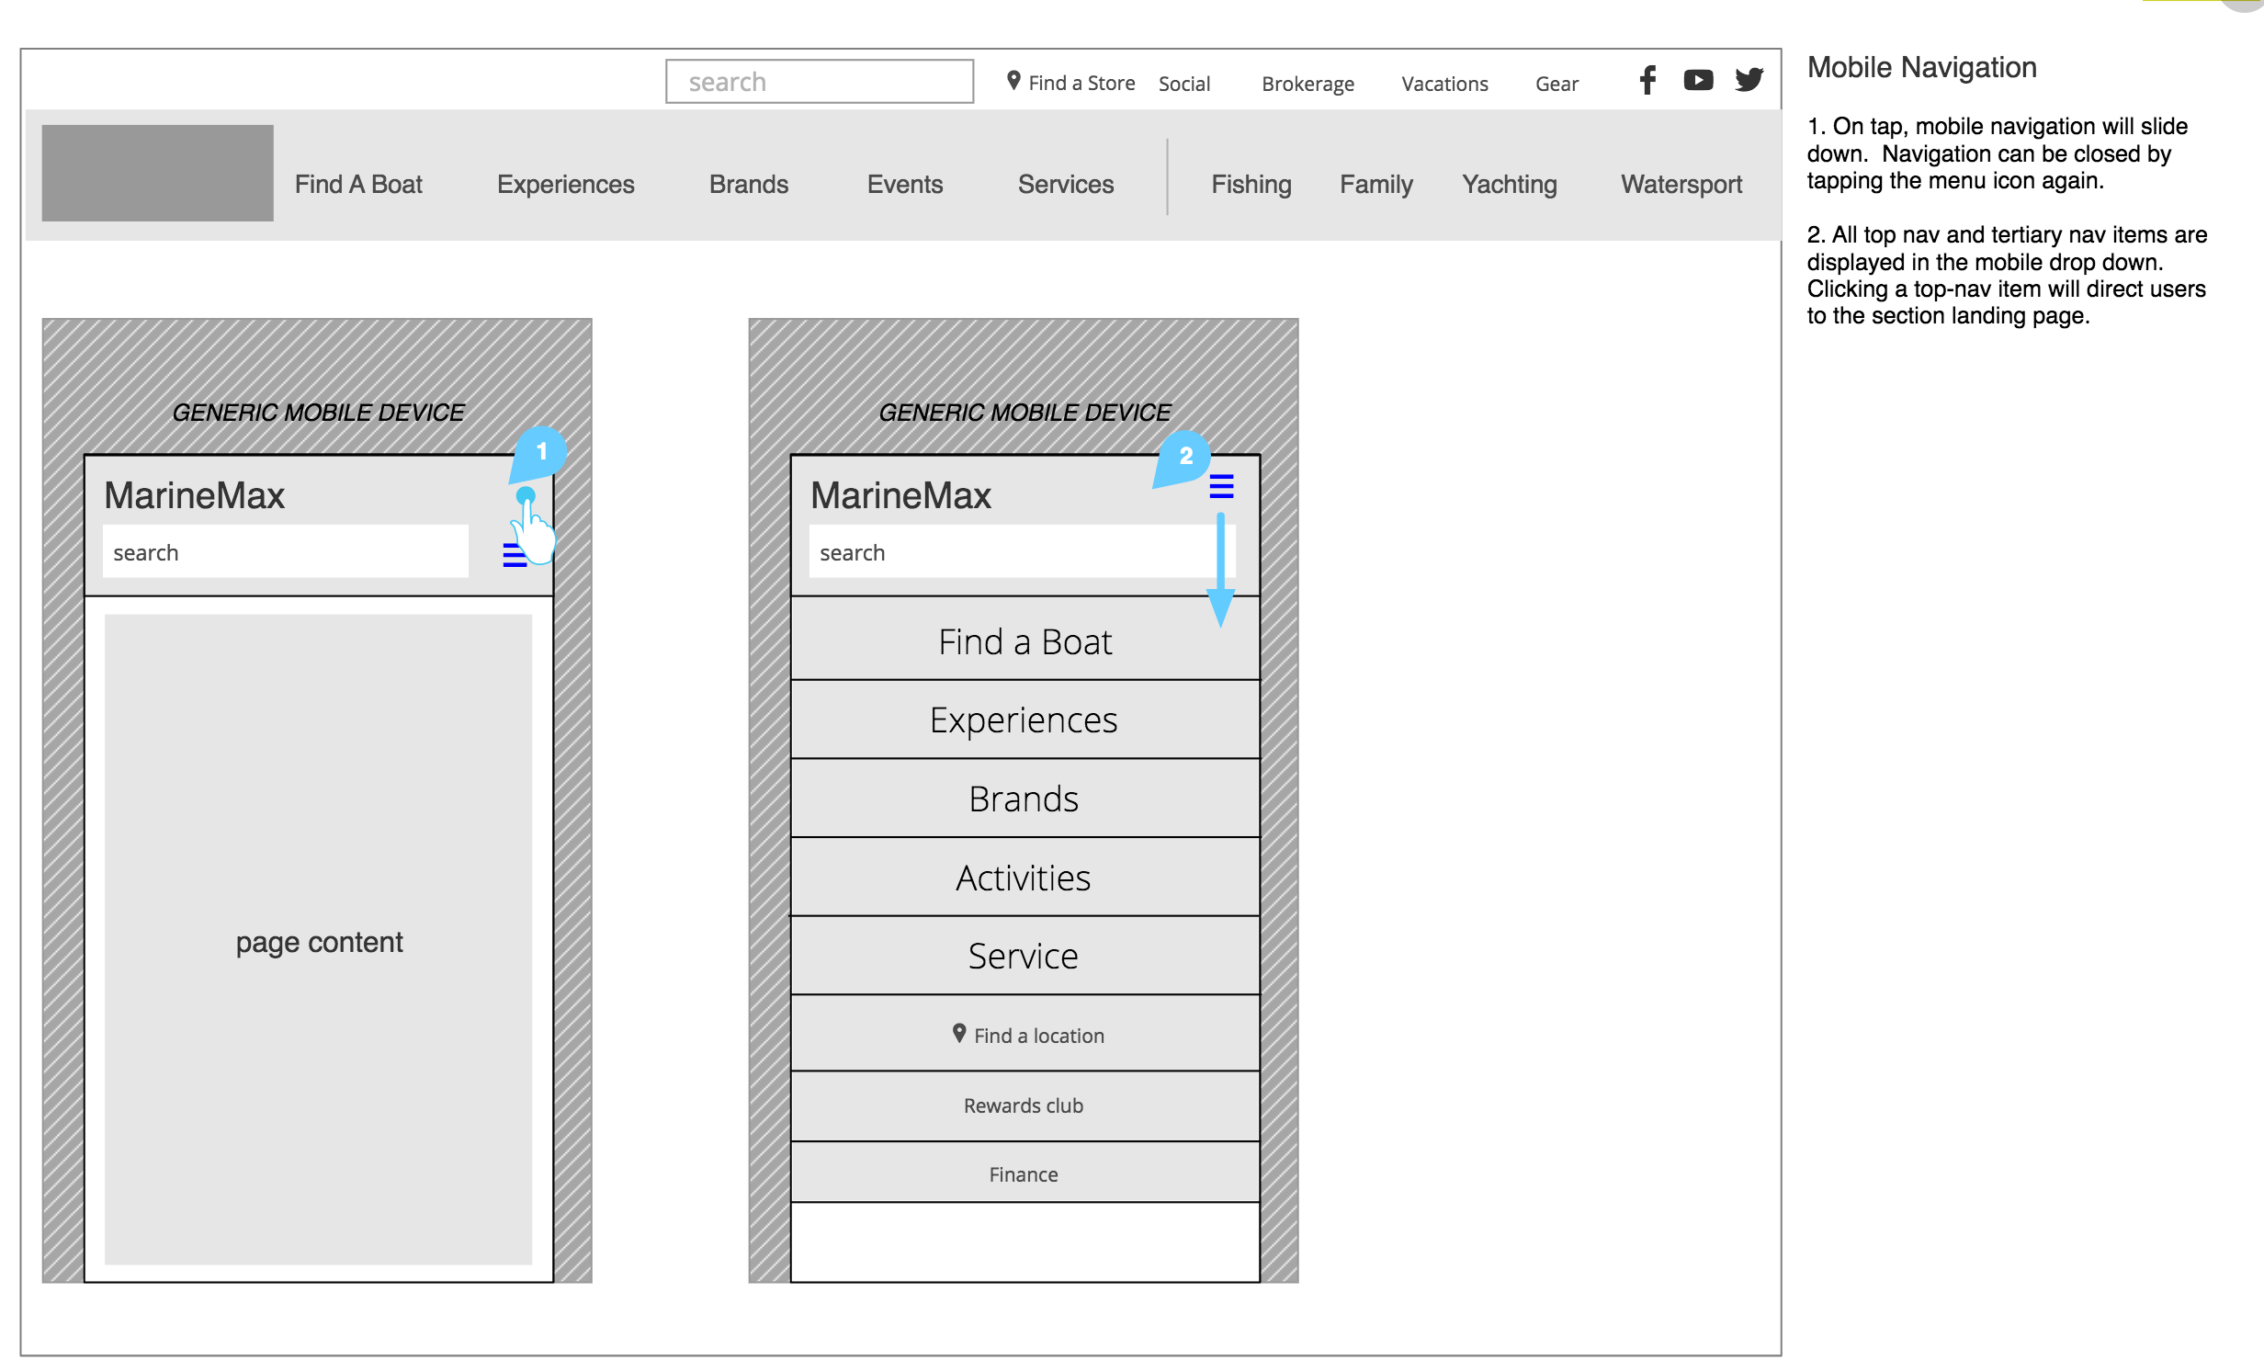Image resolution: width=2264 pixels, height=1371 pixels.
Task: Click the Facebook icon in top bar
Action: coord(1647,81)
